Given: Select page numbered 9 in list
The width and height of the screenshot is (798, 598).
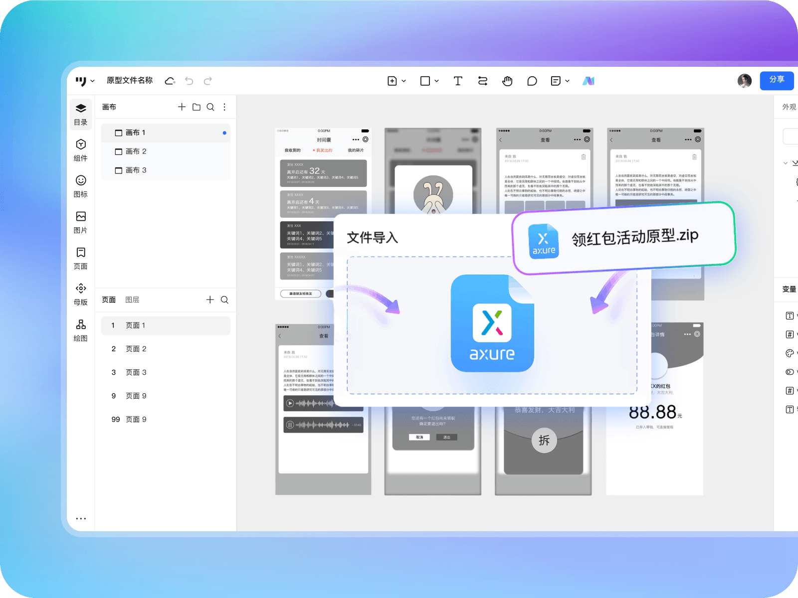Looking at the screenshot, I should pyautogui.click(x=166, y=396).
